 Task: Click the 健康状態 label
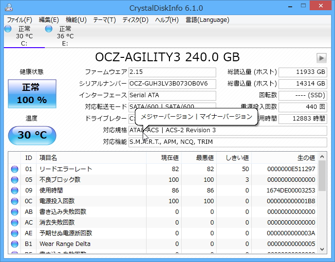pyautogui.click(x=32, y=72)
